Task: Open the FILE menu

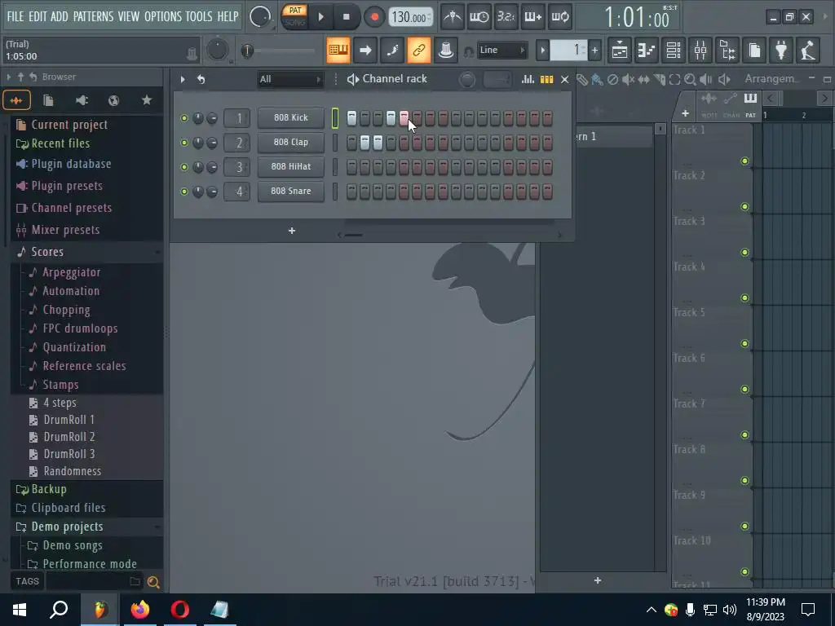Action: point(15,16)
